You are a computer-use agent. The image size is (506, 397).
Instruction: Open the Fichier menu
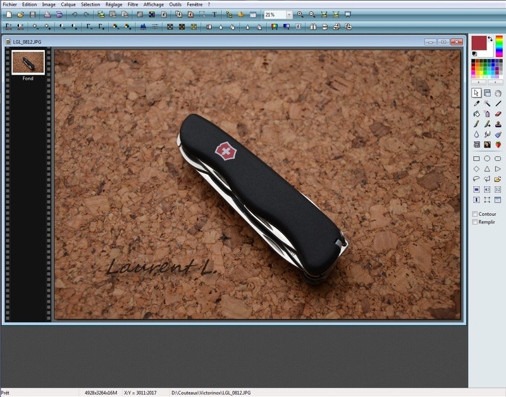9,4
